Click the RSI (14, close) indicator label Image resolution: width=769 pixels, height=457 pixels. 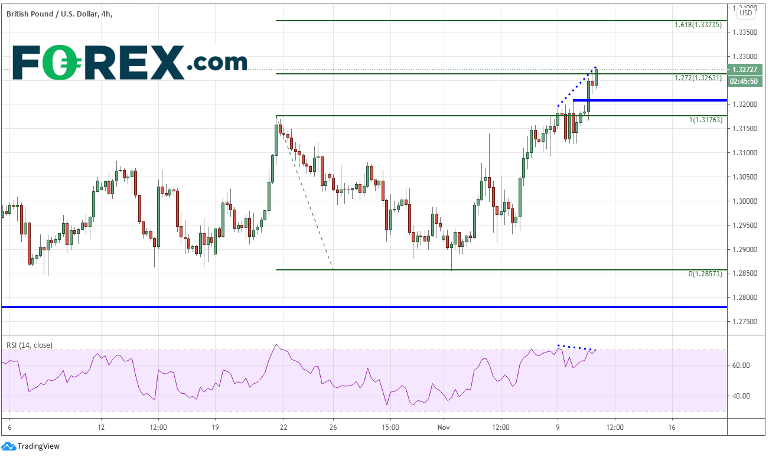(x=29, y=345)
